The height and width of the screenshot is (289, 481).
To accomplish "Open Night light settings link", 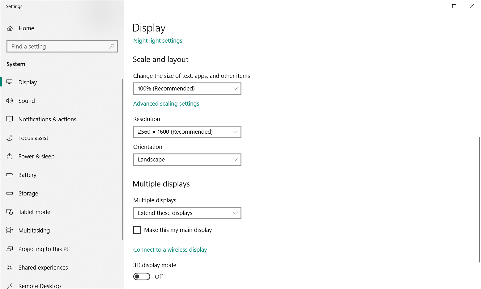I will coord(158,41).
